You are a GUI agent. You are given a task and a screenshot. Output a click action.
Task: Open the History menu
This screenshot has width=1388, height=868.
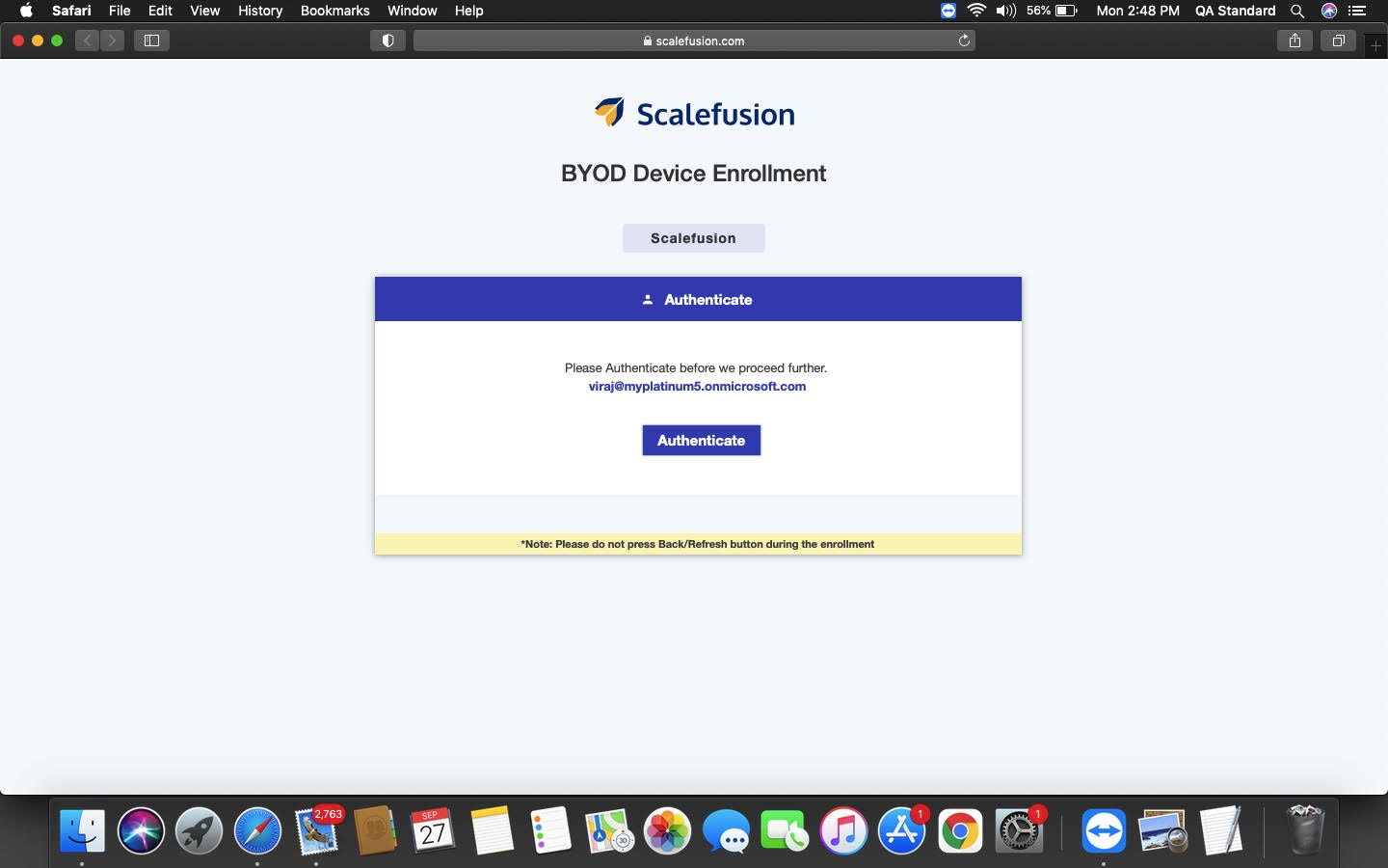point(260,11)
